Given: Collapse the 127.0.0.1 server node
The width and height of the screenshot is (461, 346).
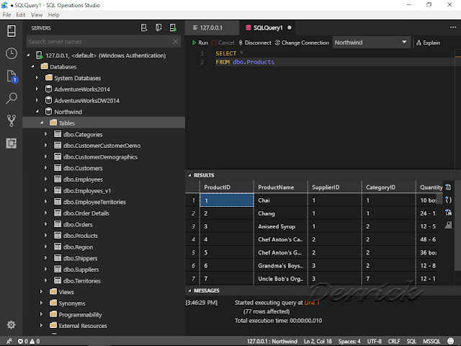Looking at the screenshot, I should [29, 55].
